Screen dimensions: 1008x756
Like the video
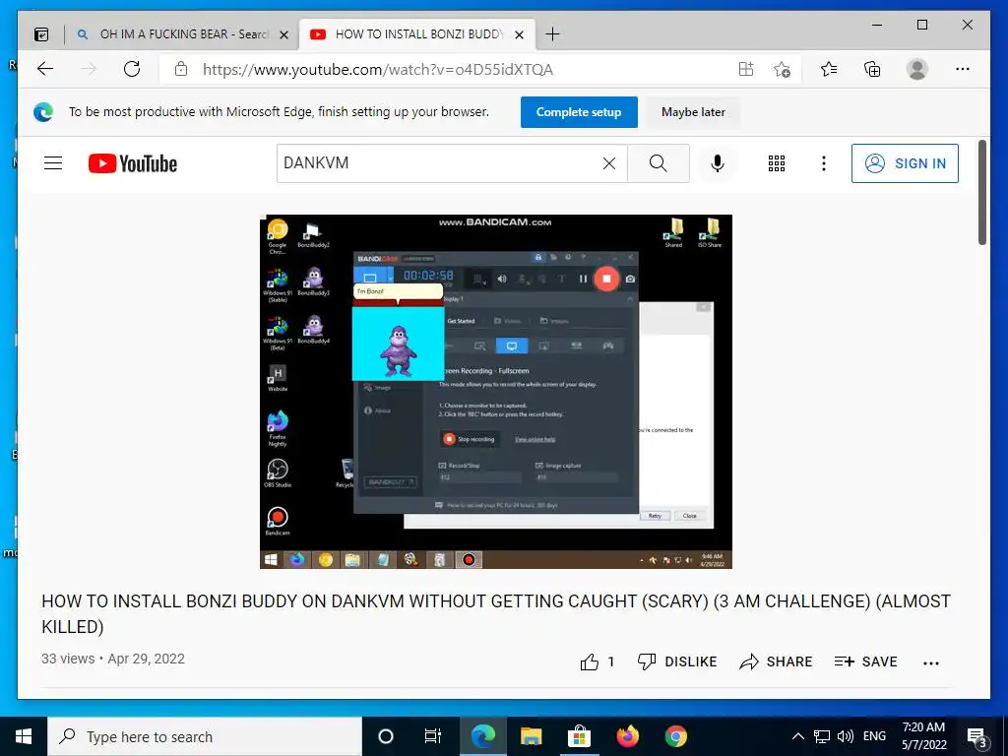coord(598,661)
